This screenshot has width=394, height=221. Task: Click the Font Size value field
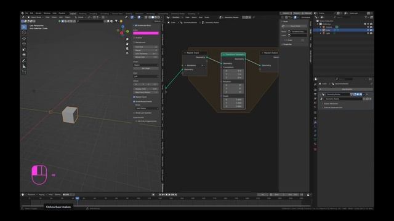146,47
